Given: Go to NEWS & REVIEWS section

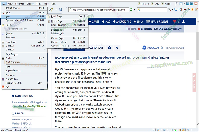Looking at the screenshot, I should coord(157,21).
